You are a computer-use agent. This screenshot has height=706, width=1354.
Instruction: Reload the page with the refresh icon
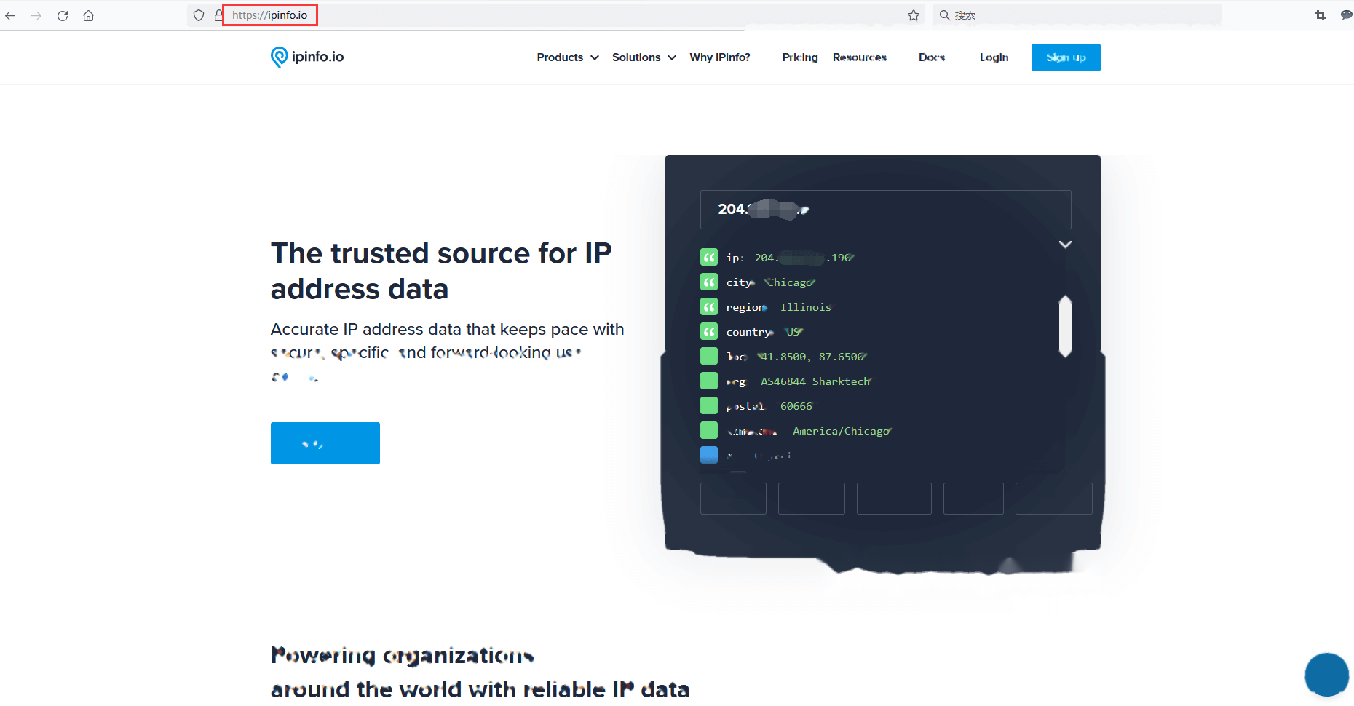coord(63,15)
